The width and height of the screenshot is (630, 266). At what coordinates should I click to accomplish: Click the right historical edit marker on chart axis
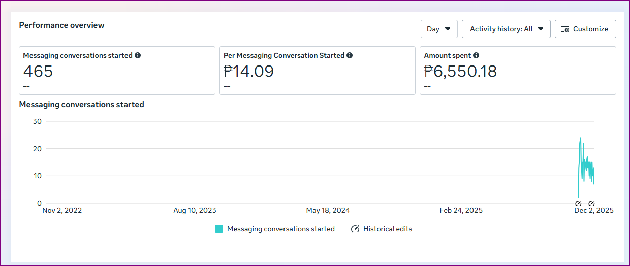591,203
